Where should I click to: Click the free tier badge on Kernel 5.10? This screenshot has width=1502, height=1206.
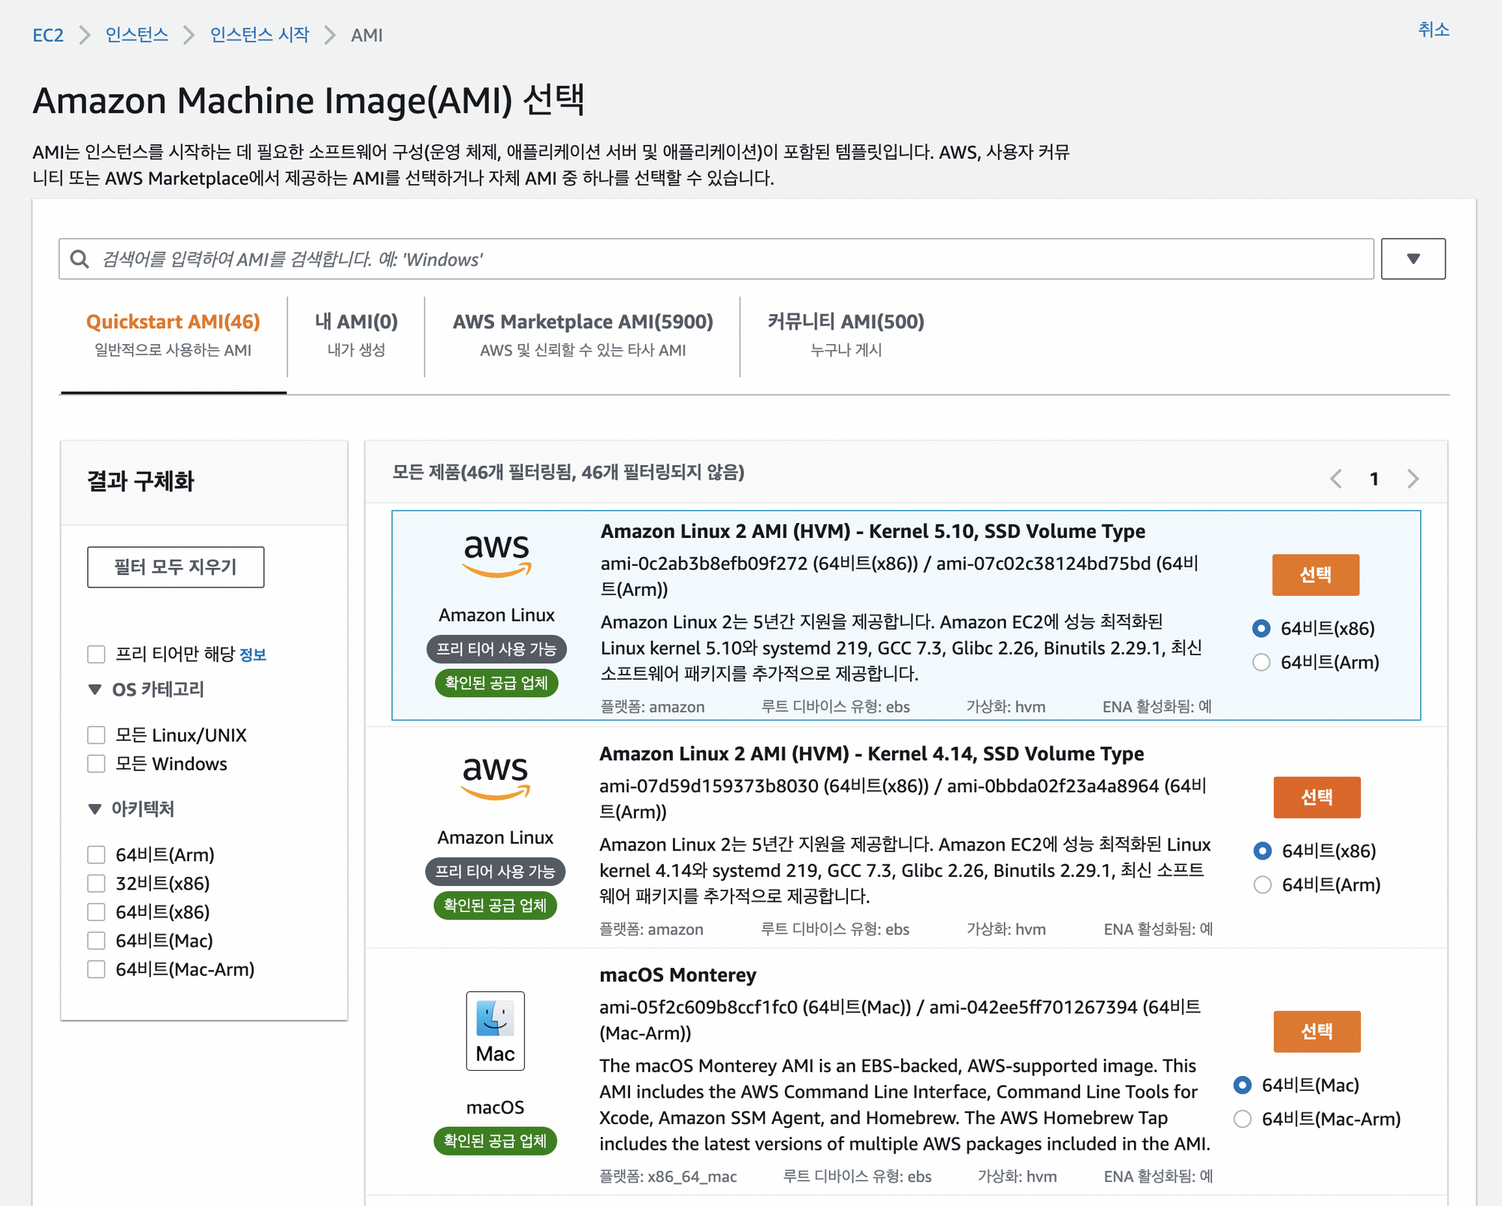[x=496, y=648]
